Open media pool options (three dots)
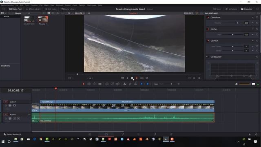Viewport: 261px width, 147px height. pyautogui.click(x=62, y=13)
